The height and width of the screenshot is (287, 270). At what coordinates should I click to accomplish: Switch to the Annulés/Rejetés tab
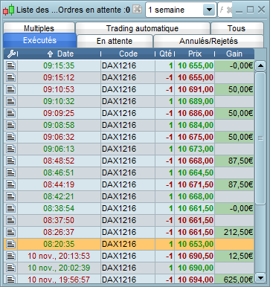[x=208, y=41]
